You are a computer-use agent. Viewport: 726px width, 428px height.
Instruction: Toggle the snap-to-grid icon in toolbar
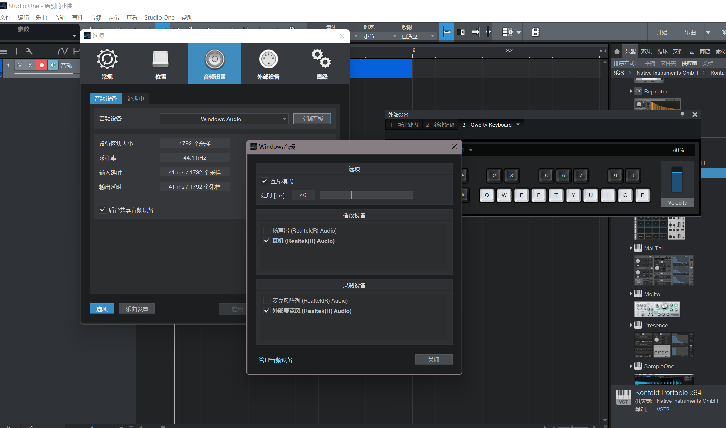click(x=446, y=32)
